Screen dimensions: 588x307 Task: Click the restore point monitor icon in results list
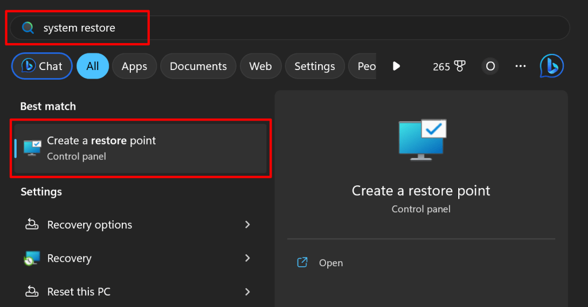[32, 147]
